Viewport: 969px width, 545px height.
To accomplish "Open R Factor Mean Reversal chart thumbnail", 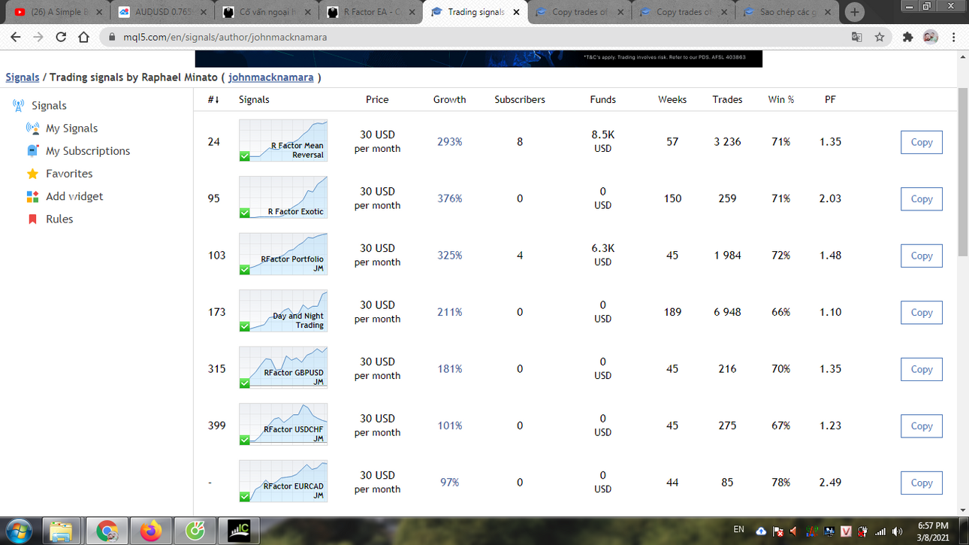I will click(x=283, y=141).
